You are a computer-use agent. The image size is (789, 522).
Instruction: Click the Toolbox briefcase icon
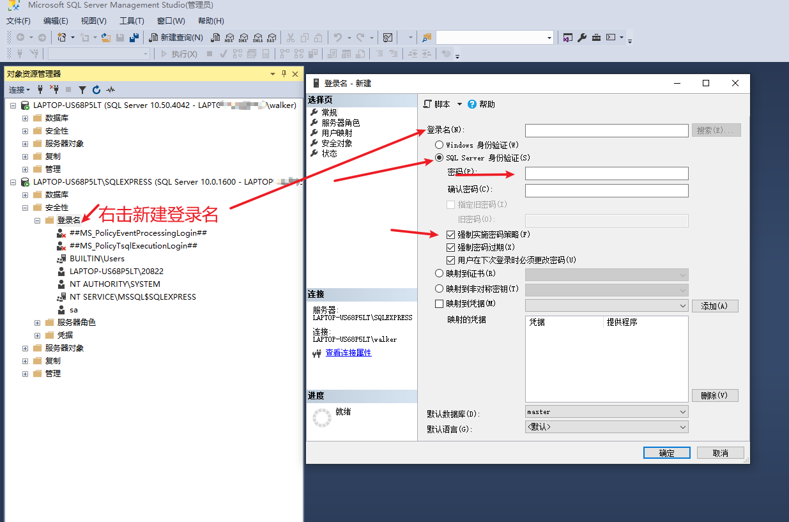point(596,38)
